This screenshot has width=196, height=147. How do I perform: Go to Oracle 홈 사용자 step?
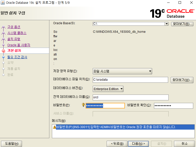(x=19, y=45)
